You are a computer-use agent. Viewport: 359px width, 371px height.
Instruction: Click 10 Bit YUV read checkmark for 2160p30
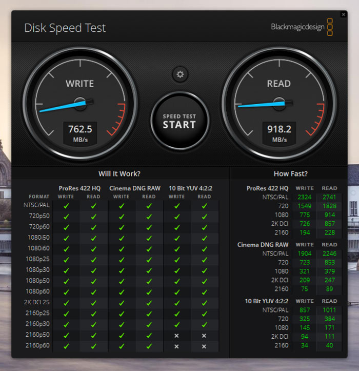coord(204,324)
